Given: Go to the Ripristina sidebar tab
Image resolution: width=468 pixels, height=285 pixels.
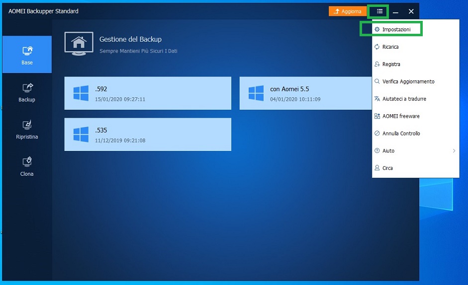Looking at the screenshot, I should coord(27,129).
